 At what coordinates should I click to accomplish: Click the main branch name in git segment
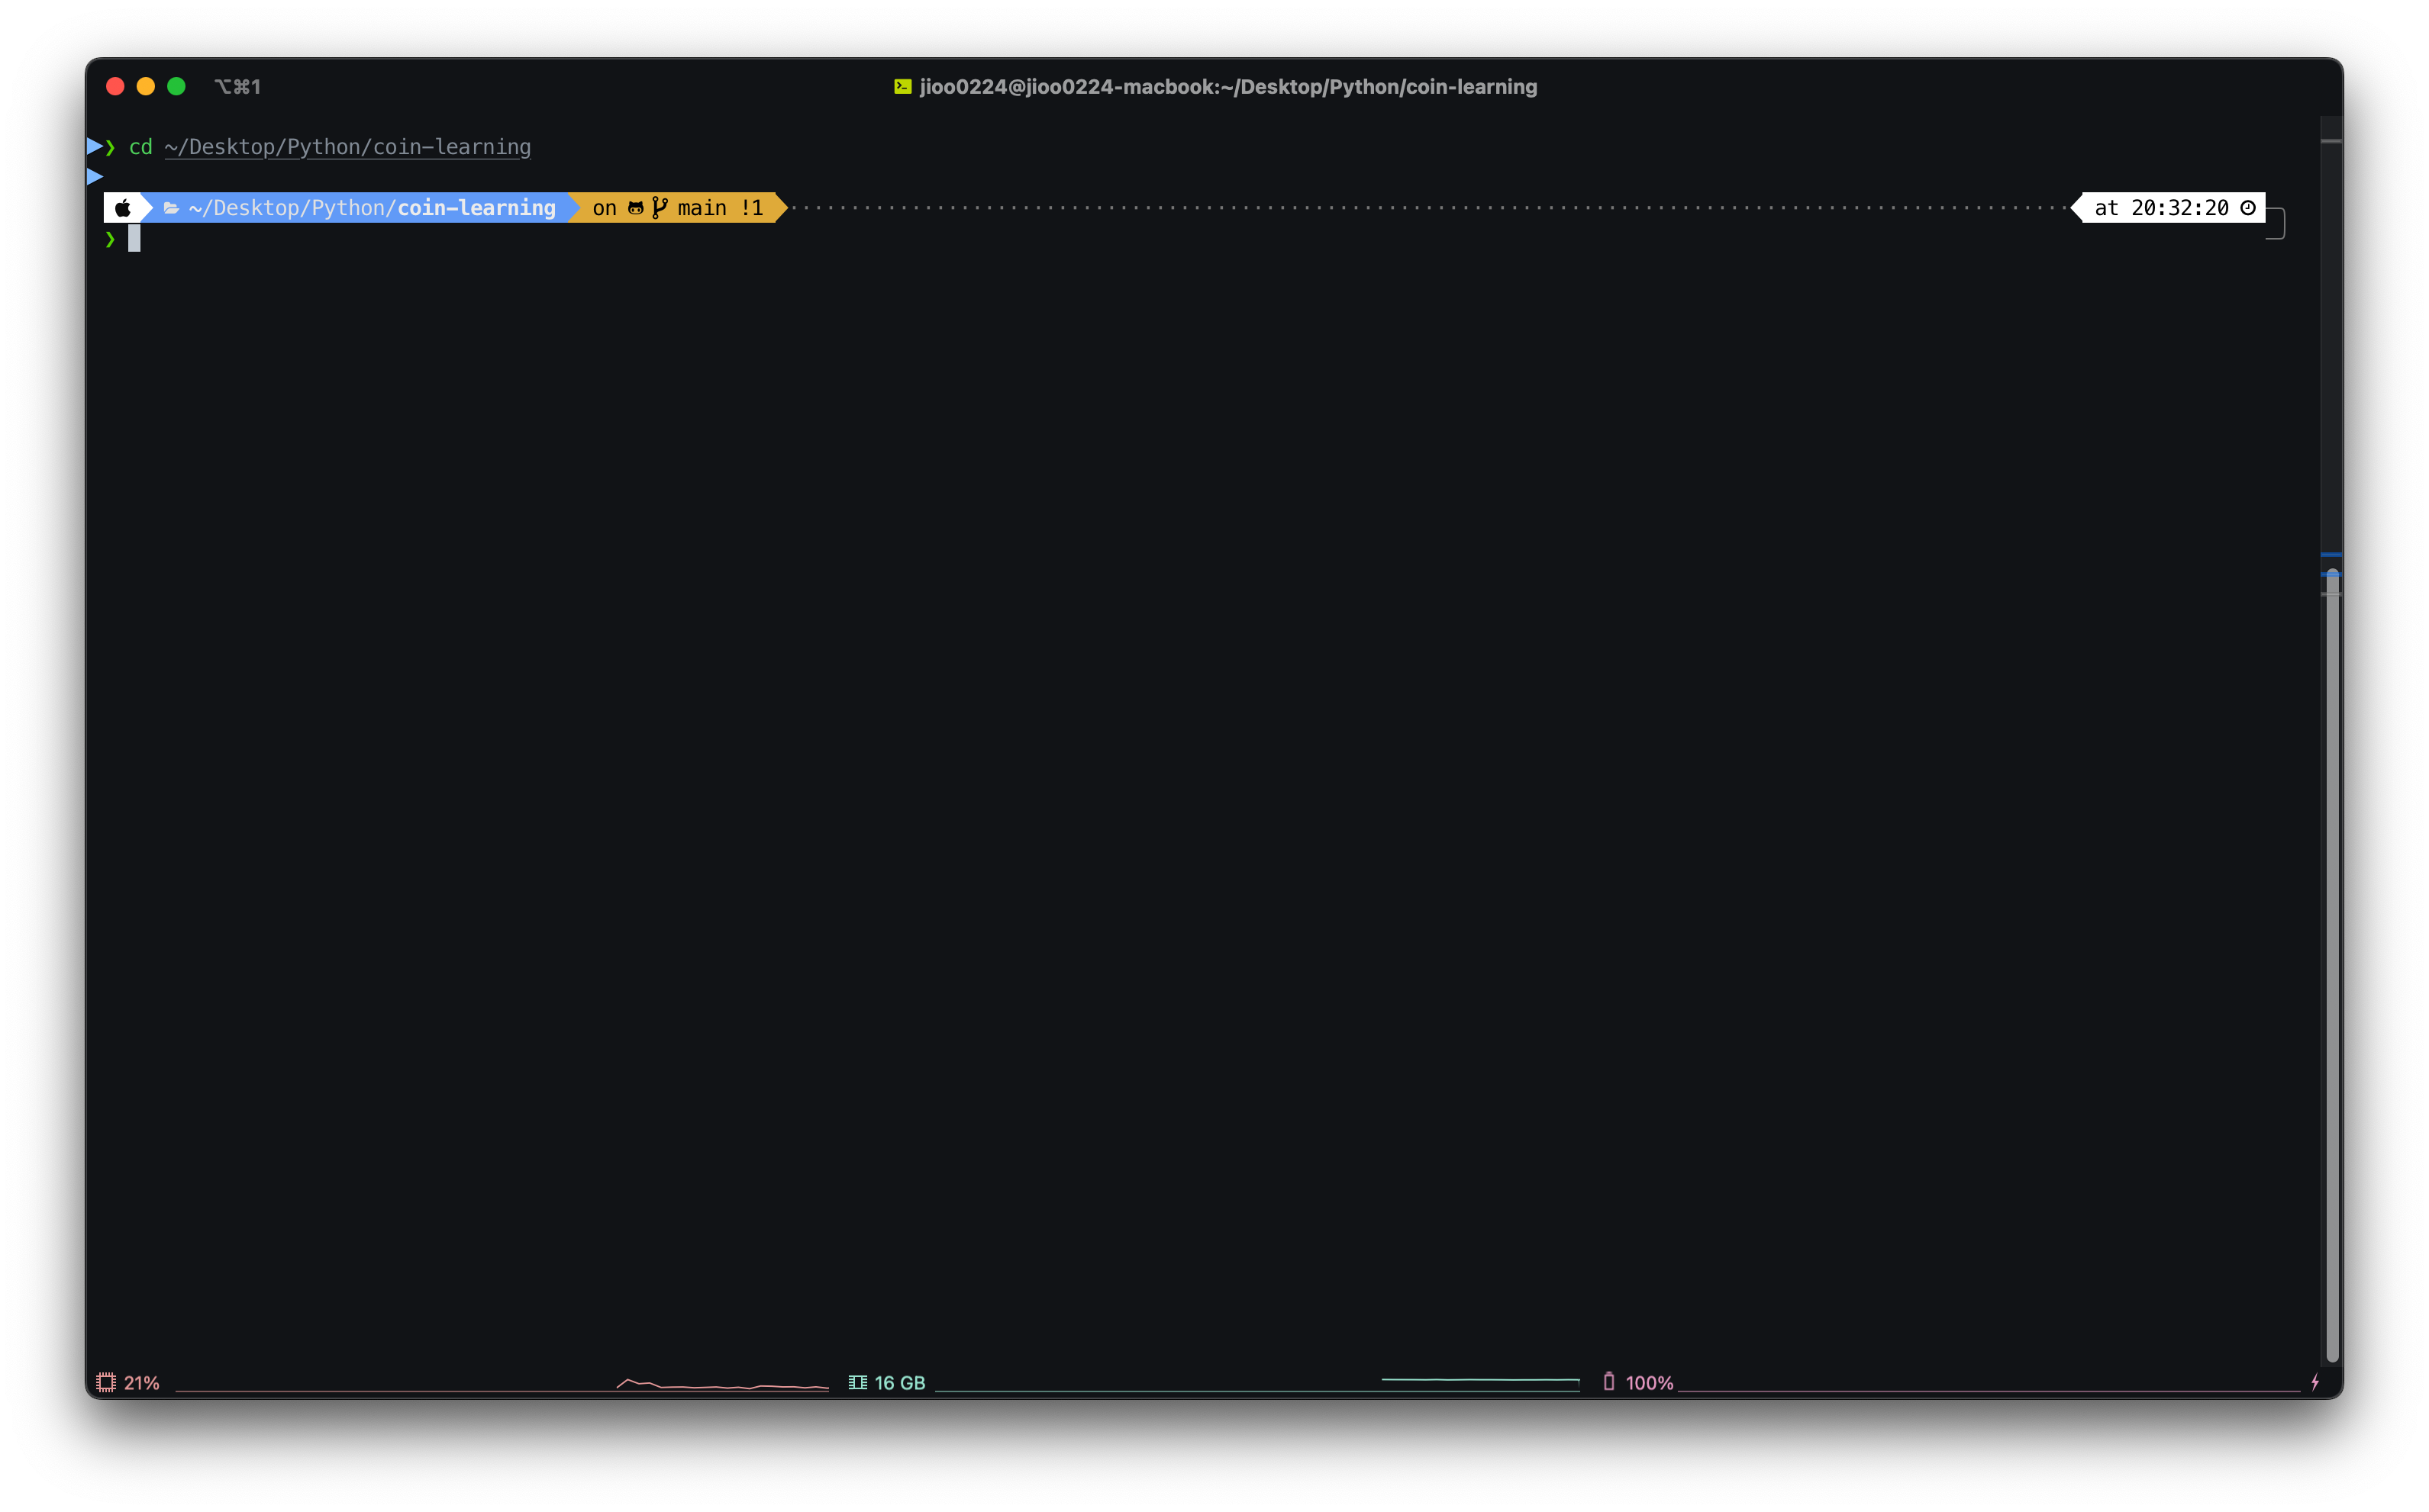tap(702, 208)
